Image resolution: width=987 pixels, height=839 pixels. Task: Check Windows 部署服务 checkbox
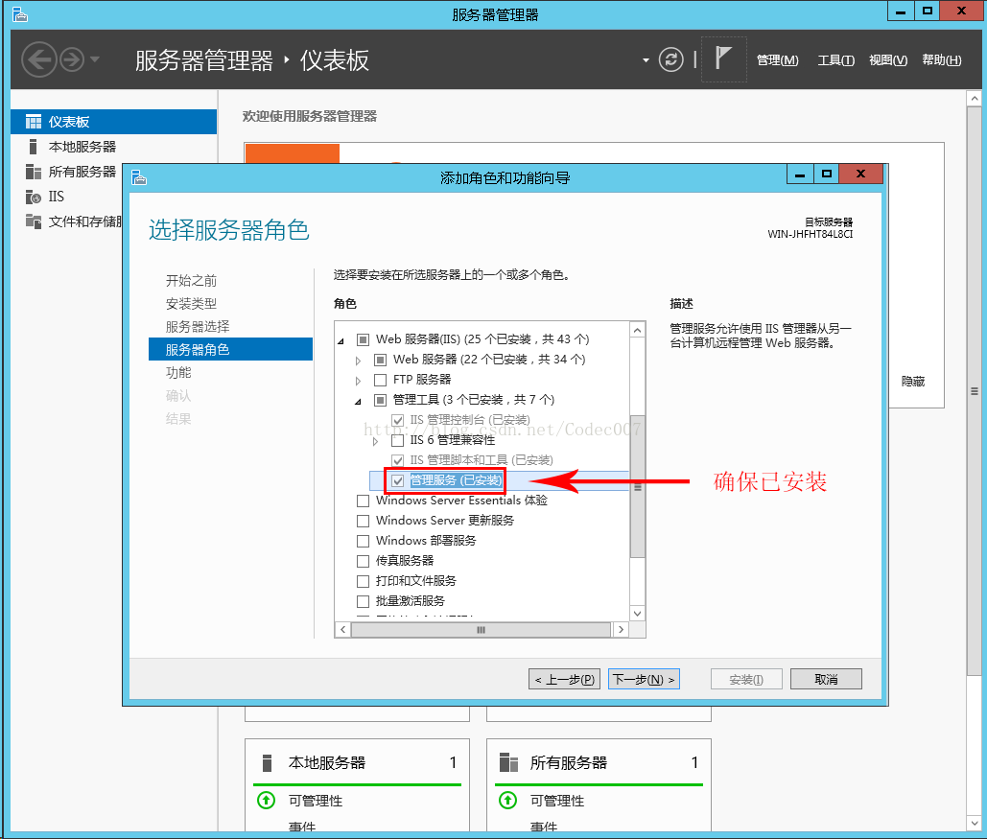point(363,542)
